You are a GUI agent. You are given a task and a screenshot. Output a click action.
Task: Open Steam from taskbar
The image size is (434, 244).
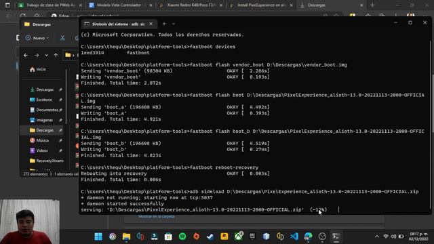(210, 237)
